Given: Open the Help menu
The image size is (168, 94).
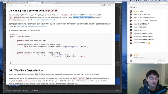Looking at the screenshot, I should coord(37,1).
